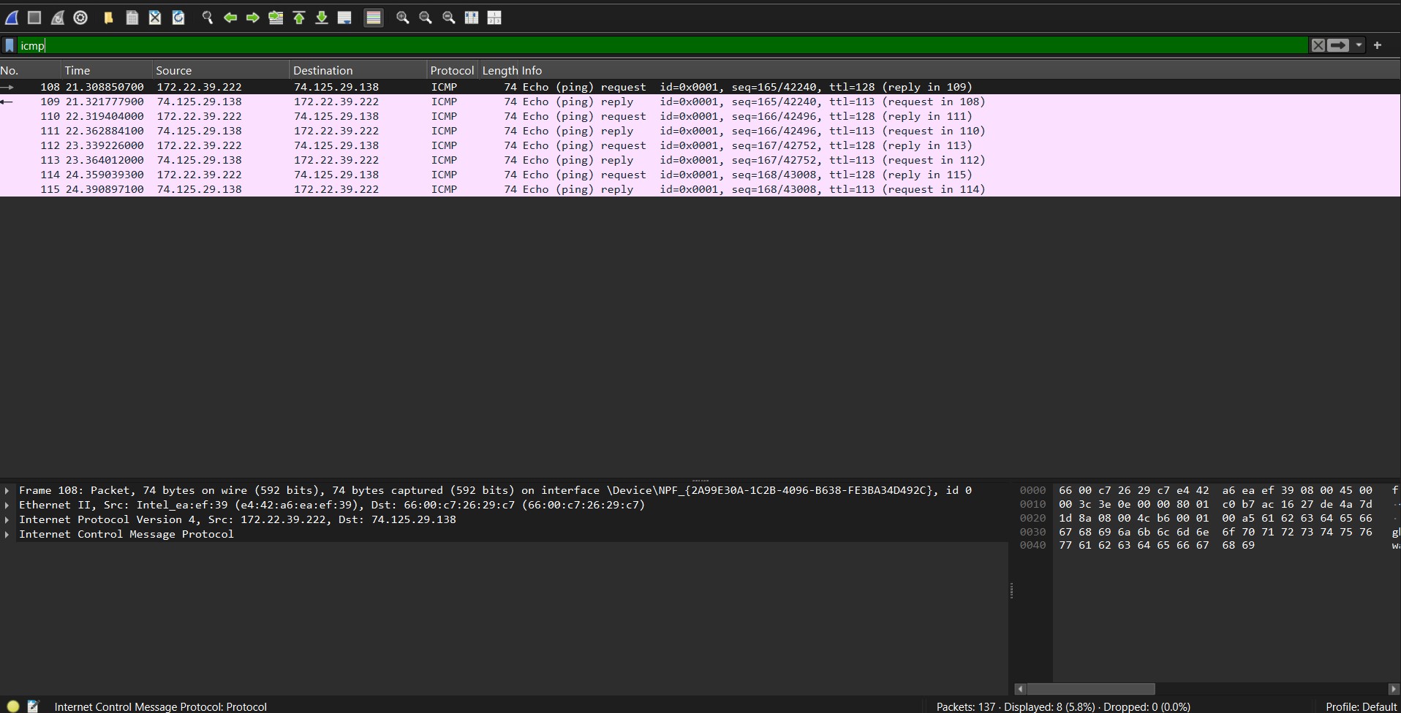Screen dimensions: 1401x713
Task: Find a packet with the magnifier icon
Action: [x=208, y=18]
